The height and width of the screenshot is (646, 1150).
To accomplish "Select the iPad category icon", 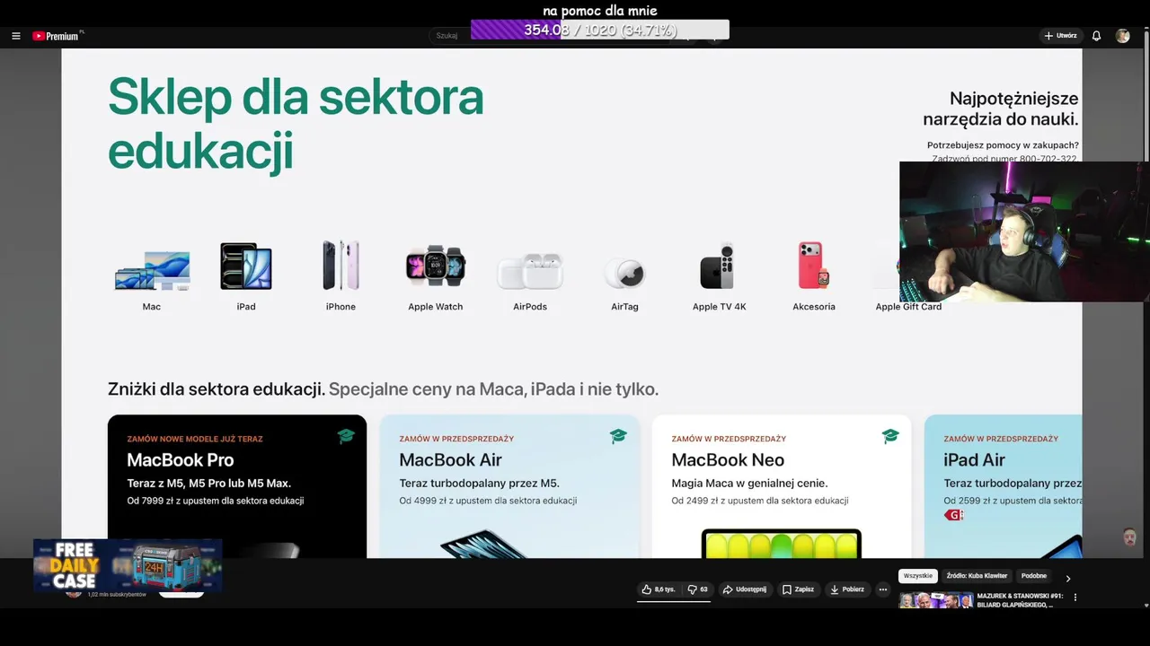I will coord(246,266).
